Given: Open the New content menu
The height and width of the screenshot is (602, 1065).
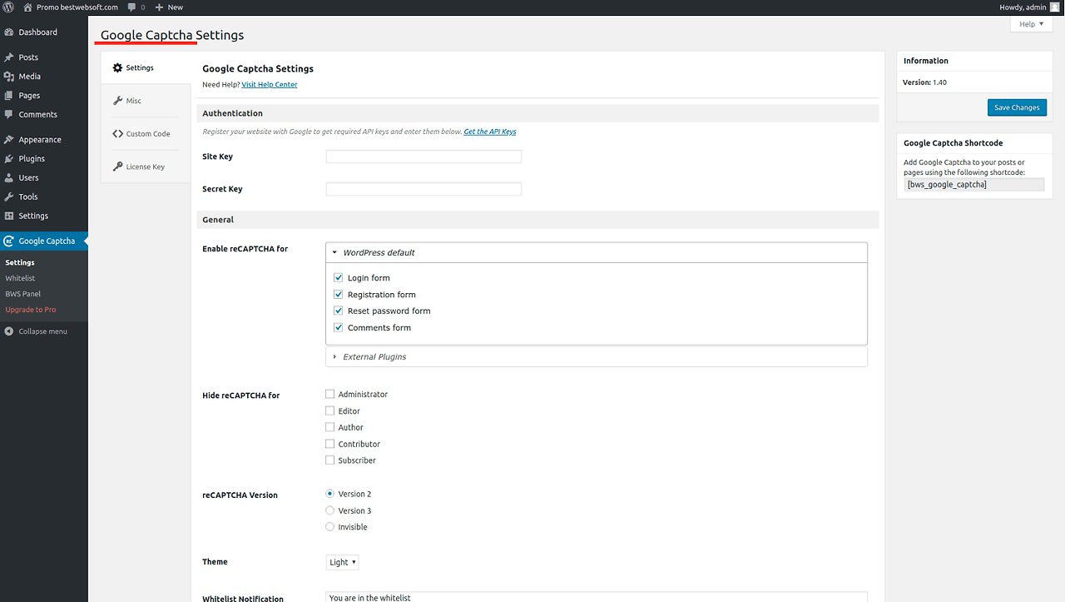Looking at the screenshot, I should [x=169, y=7].
